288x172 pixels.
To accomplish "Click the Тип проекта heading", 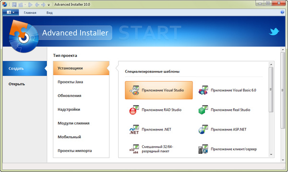I will click(65, 55).
